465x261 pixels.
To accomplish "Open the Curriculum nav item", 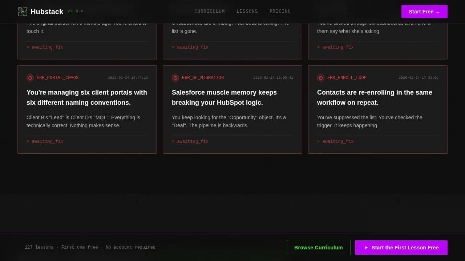I will pos(210,12).
